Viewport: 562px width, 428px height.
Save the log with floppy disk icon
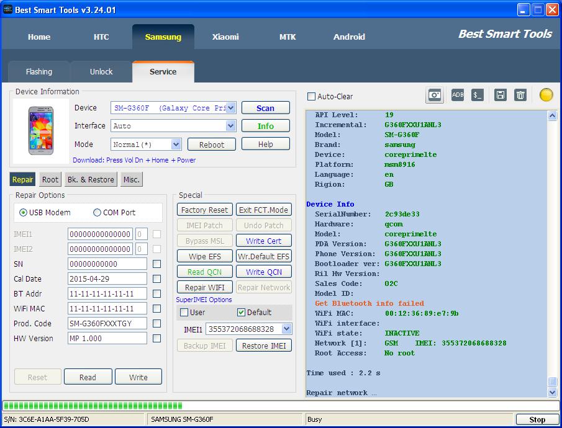point(501,95)
